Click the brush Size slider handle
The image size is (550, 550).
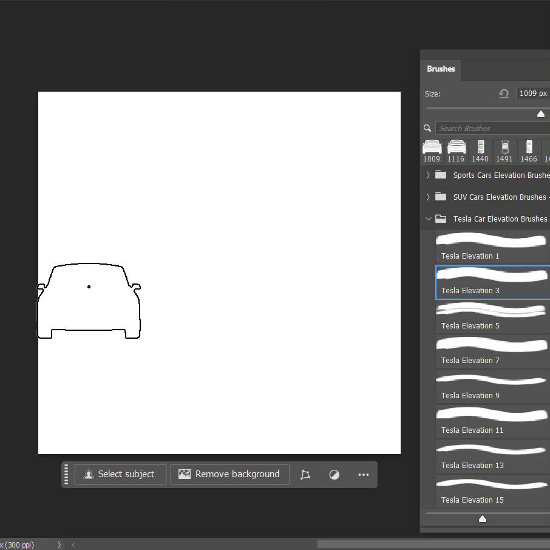point(541,114)
